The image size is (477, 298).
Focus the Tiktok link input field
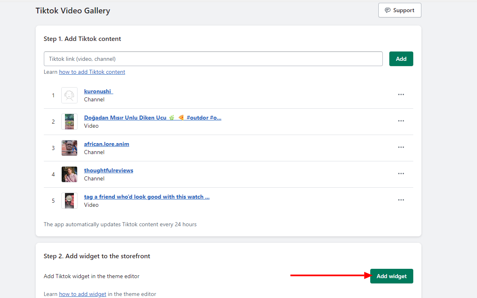click(213, 59)
